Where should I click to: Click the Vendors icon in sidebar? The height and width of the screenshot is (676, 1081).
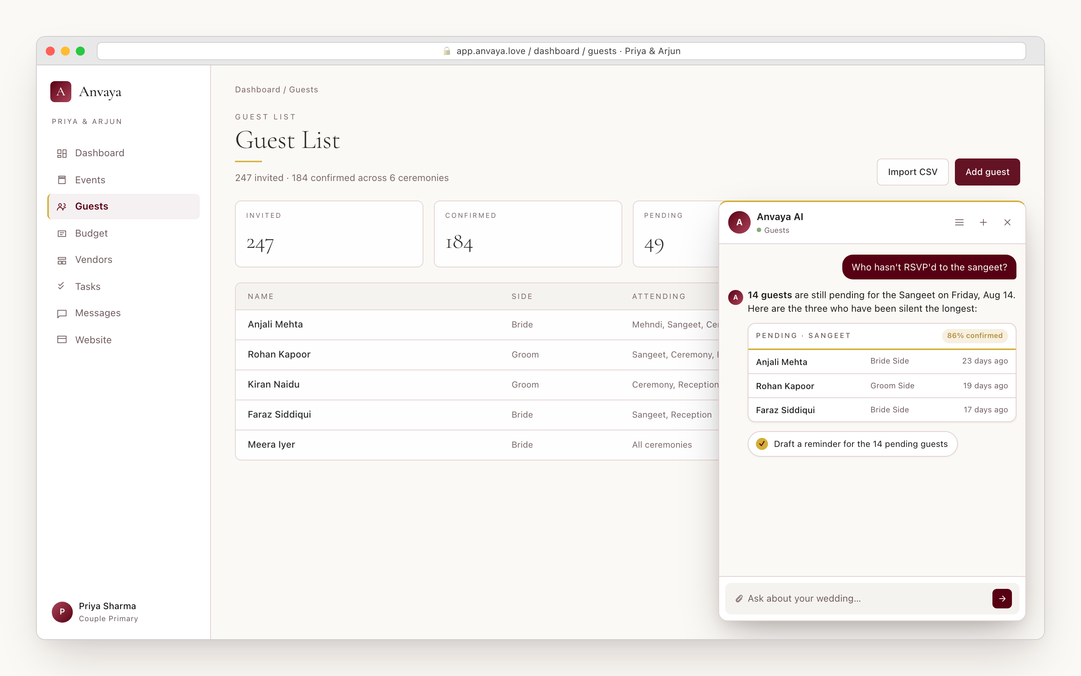pyautogui.click(x=62, y=260)
